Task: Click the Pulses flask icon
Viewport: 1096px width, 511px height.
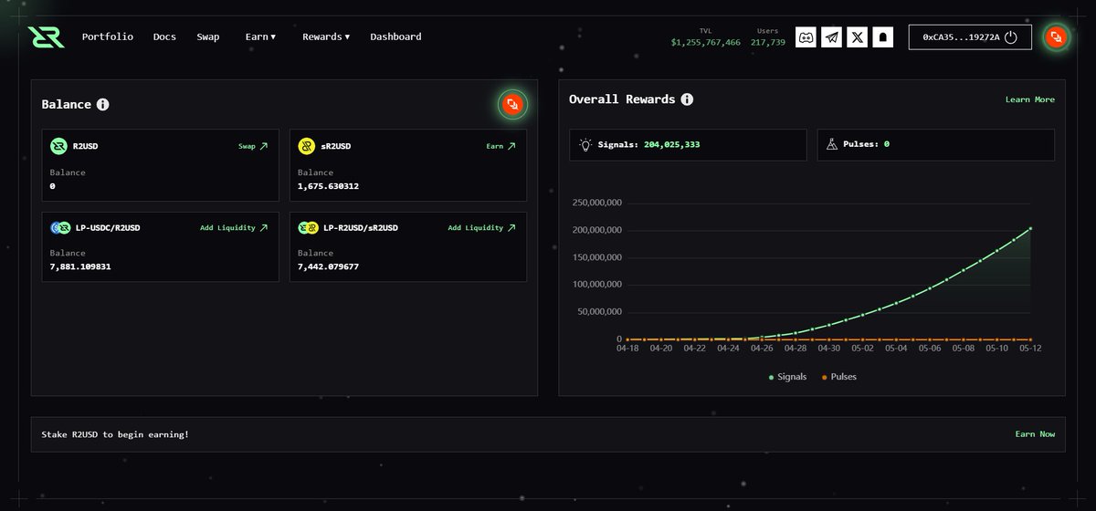Action: click(832, 144)
